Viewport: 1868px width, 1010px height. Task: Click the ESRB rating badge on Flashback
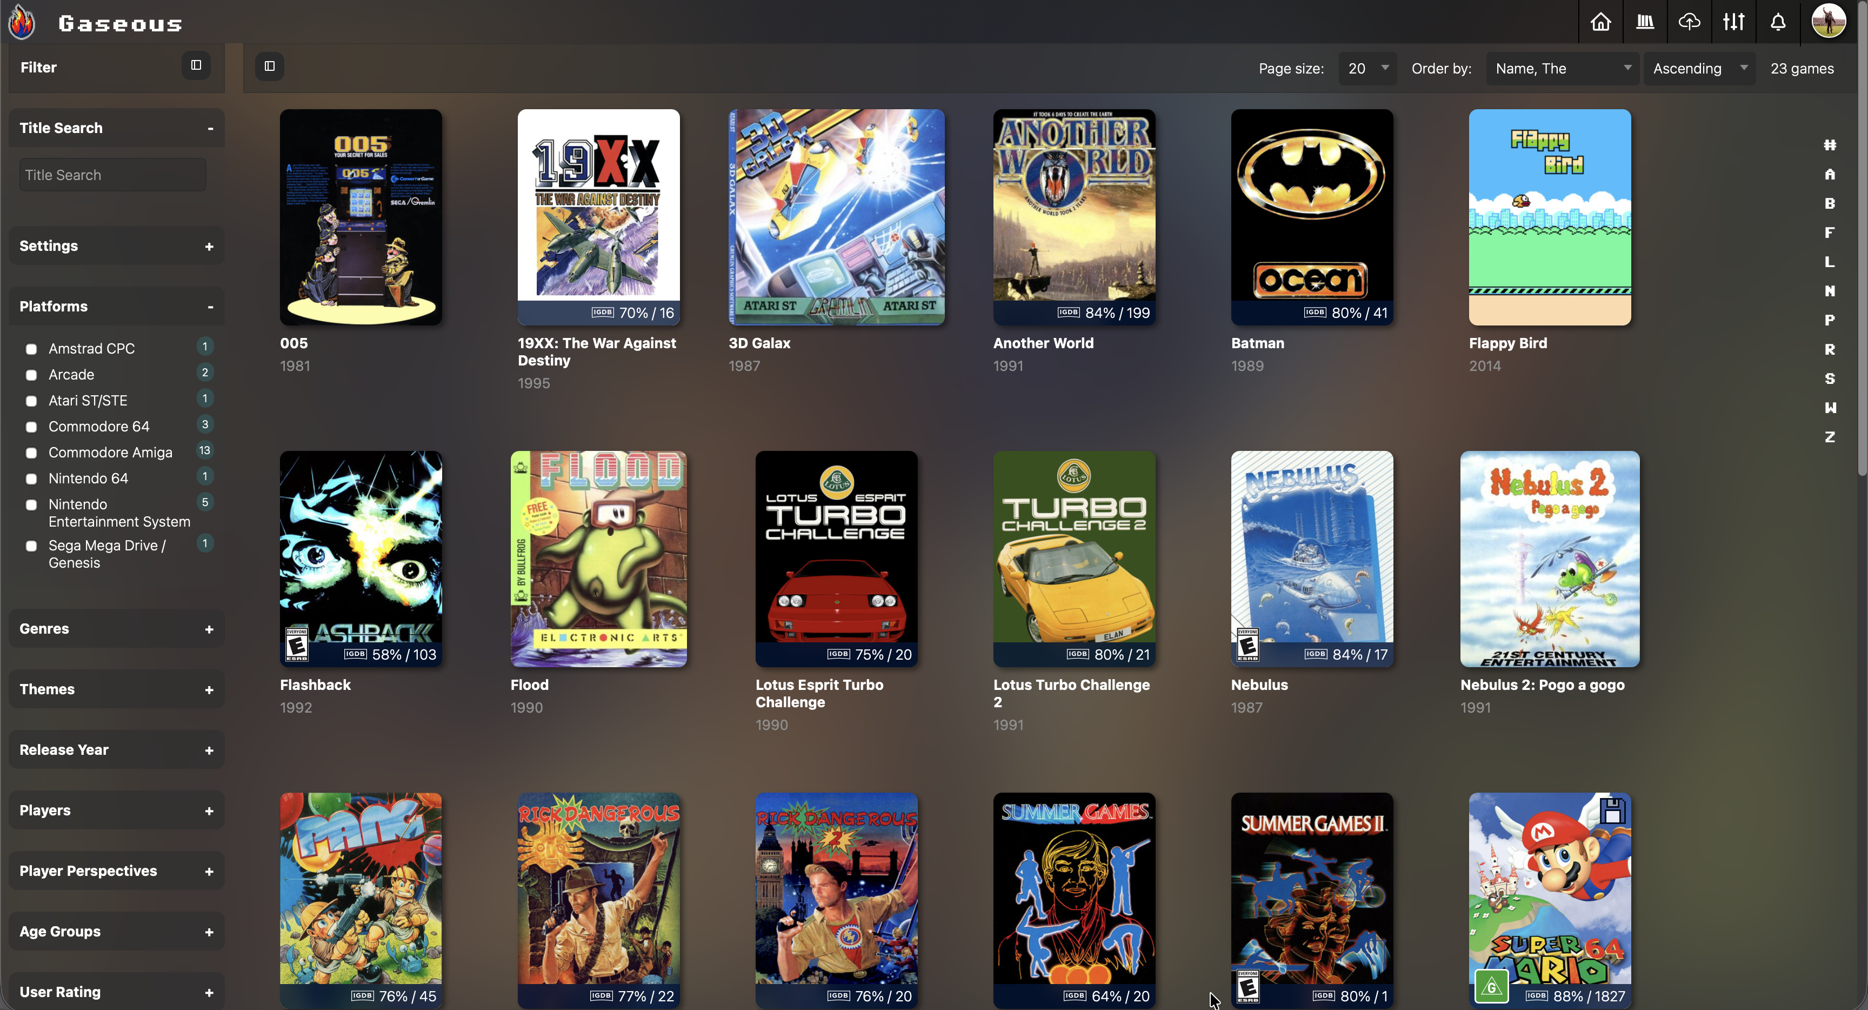click(297, 644)
